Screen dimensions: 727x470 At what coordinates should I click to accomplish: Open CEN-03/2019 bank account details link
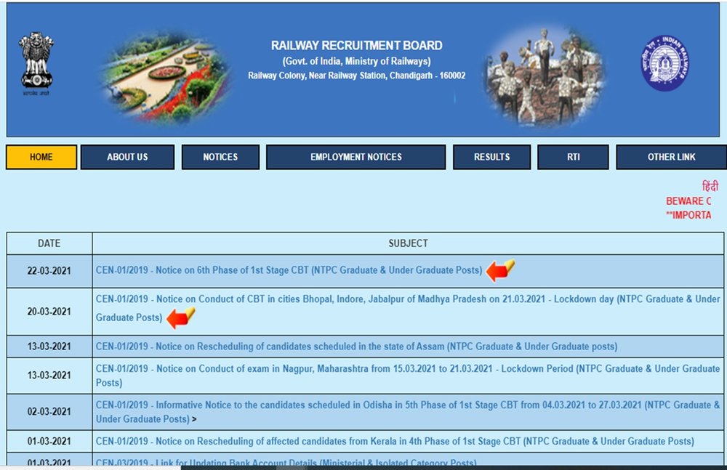coord(286,463)
